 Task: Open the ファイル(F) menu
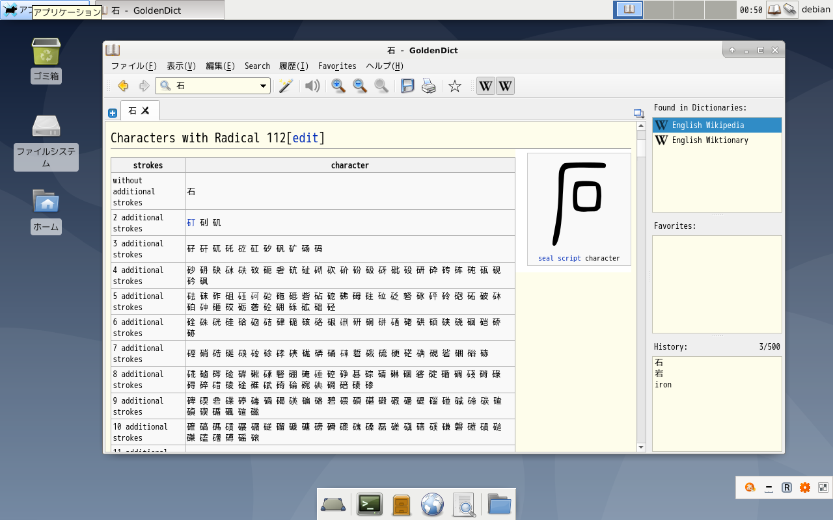click(x=133, y=66)
